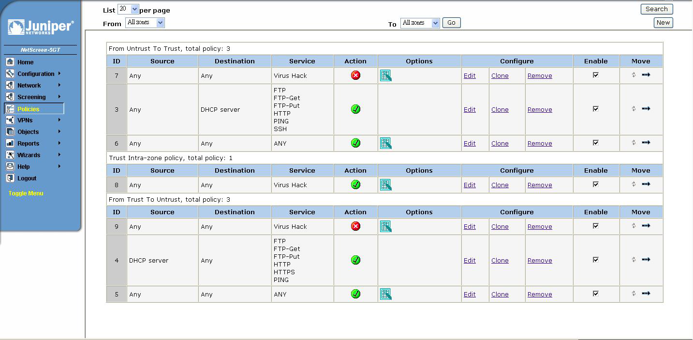Click the Remove link for policy 6
The height and width of the screenshot is (340, 693).
pos(540,144)
